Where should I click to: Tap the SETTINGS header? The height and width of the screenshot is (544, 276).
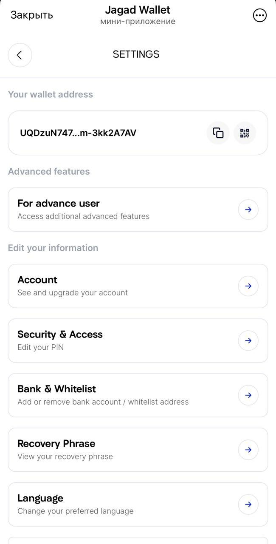tap(136, 54)
